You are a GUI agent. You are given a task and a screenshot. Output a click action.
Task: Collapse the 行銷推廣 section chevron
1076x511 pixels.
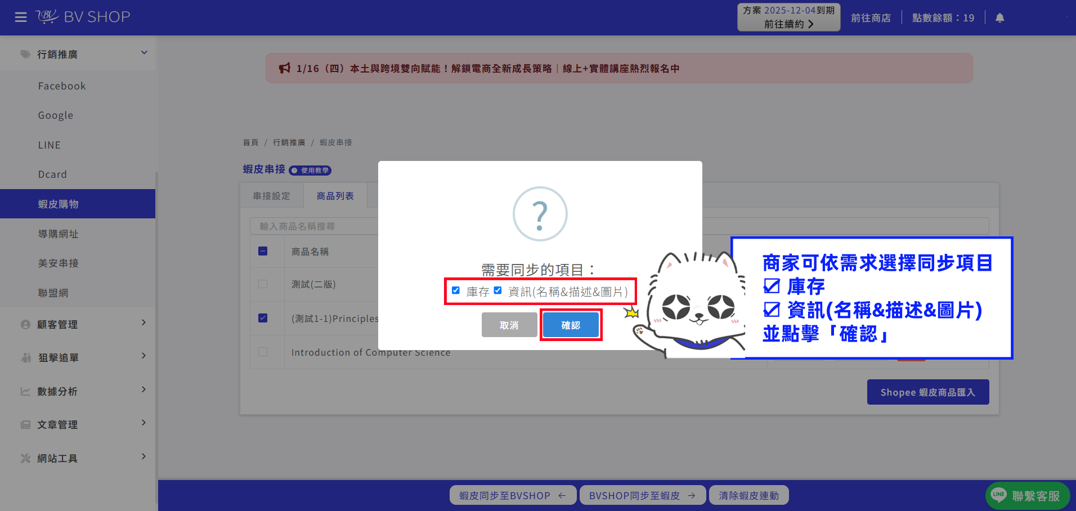coord(144,53)
